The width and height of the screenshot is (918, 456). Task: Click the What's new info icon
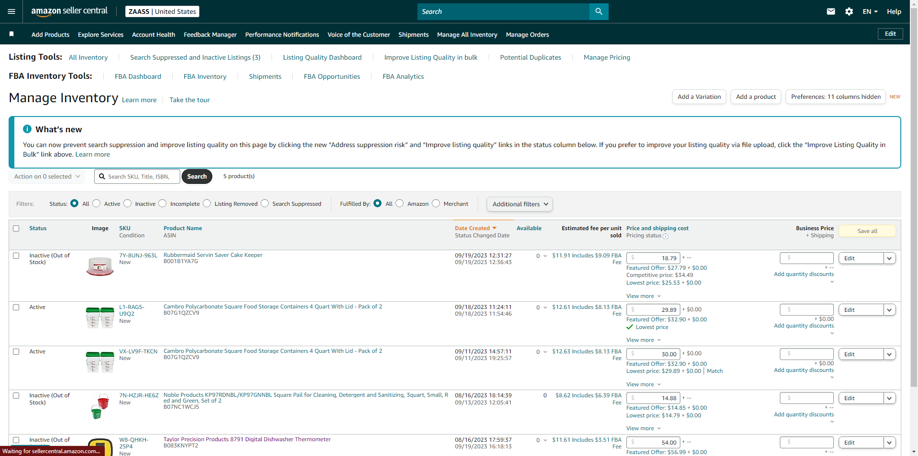click(x=27, y=129)
